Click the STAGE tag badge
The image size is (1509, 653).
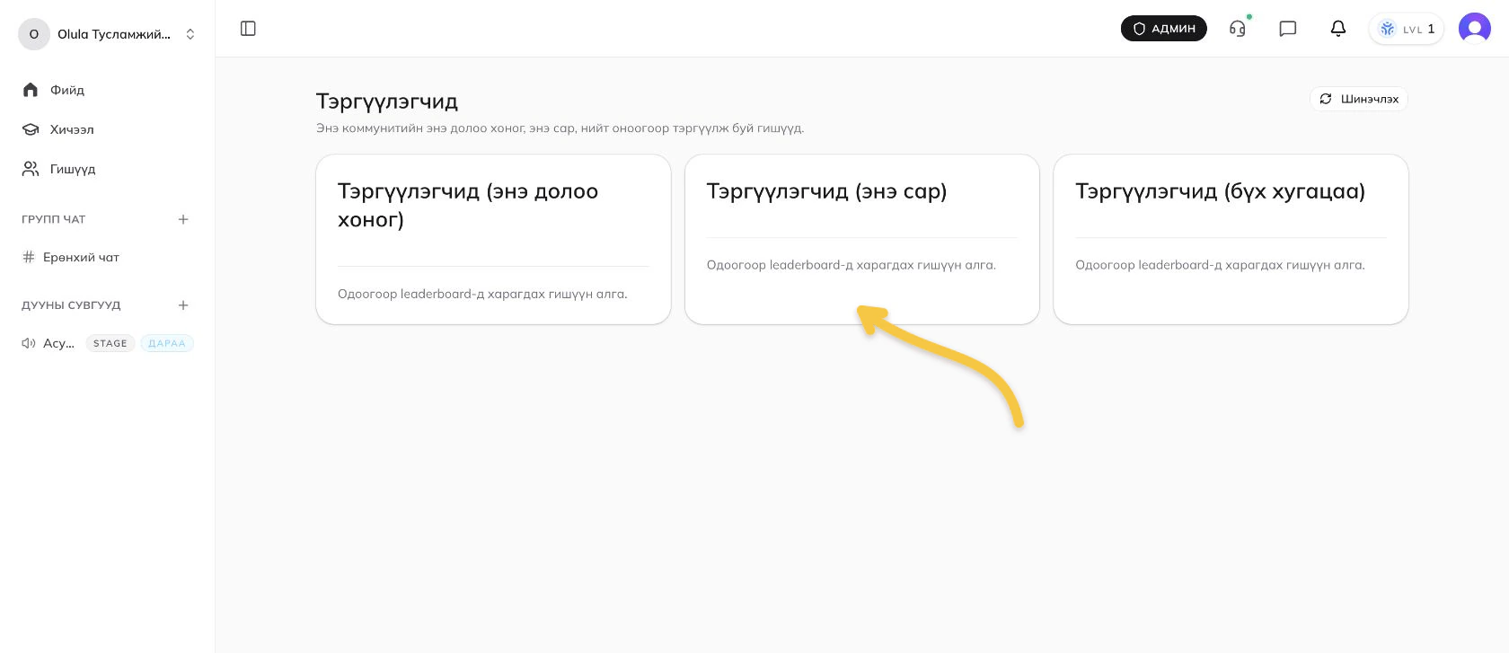[x=110, y=343]
